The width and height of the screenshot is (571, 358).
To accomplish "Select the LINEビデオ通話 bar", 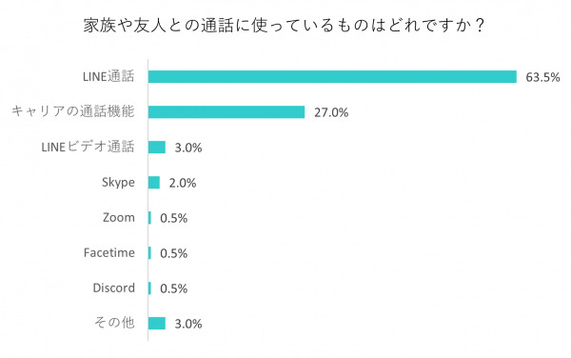I will pyautogui.click(x=157, y=148).
